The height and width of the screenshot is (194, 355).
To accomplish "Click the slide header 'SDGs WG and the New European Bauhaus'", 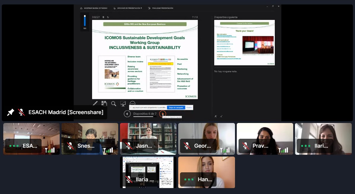I will point(145,24).
